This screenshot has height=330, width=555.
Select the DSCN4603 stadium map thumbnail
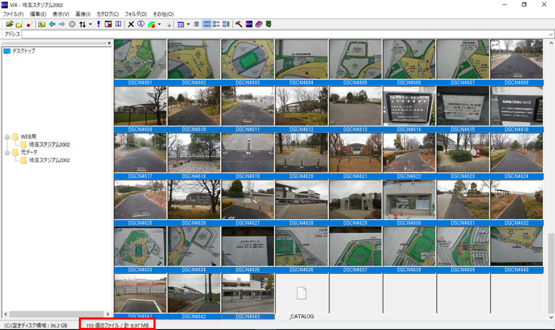pyautogui.click(x=248, y=62)
